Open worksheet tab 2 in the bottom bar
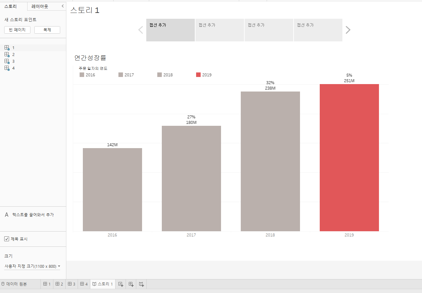Image resolution: width=422 pixels, height=293 pixels. (59, 284)
